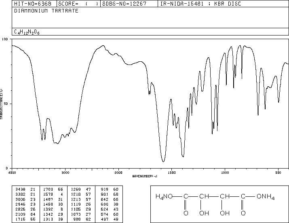Click the 1313 wavenumber in peak table
This screenshot has height=223, width=289.
(x=48, y=219)
